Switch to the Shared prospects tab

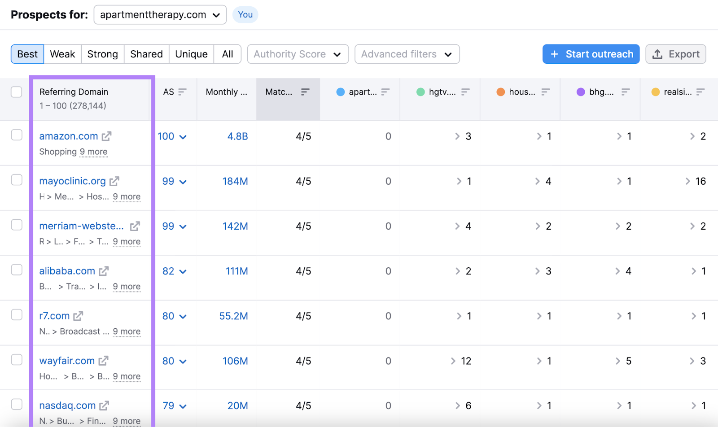[146, 54]
